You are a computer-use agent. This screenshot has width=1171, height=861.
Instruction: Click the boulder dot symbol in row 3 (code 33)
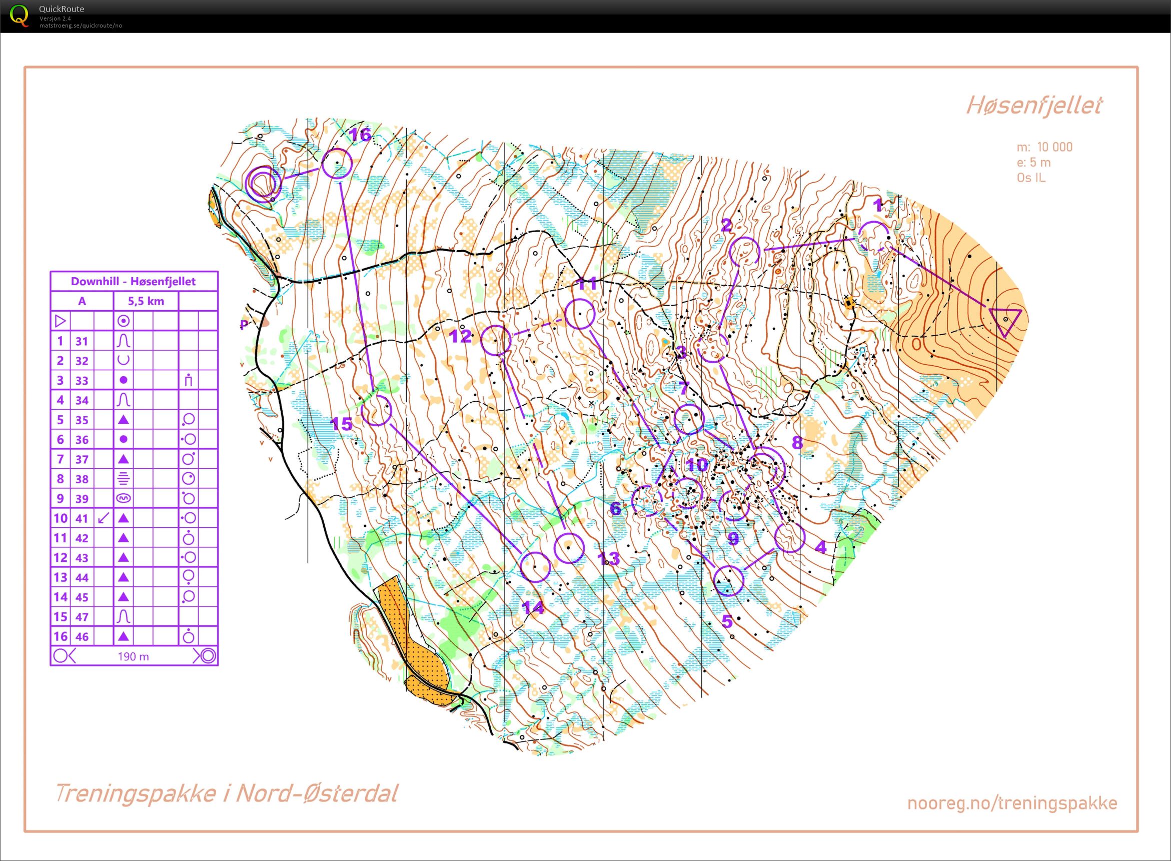pos(124,380)
